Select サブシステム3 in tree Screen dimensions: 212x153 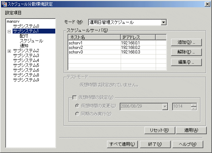[26, 56]
